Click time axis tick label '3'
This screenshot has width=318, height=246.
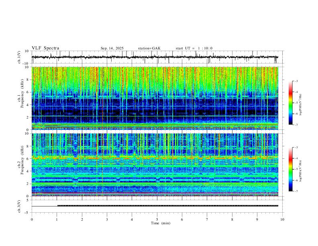click(107, 219)
